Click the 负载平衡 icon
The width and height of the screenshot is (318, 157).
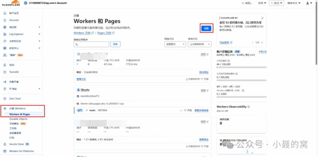[5, 82]
